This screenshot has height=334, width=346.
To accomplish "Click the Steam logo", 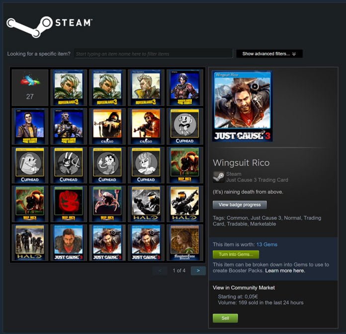I will click(x=50, y=26).
